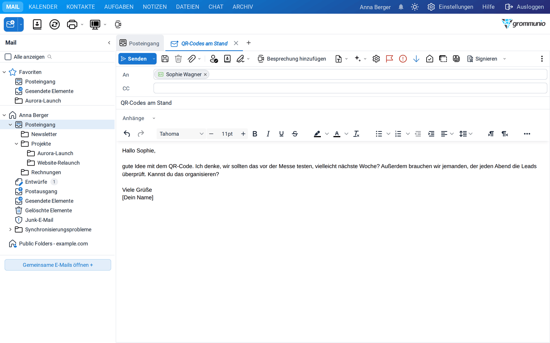The height and width of the screenshot is (343, 550).
Task: Click the Ausloggen link
Action: tap(524, 7)
